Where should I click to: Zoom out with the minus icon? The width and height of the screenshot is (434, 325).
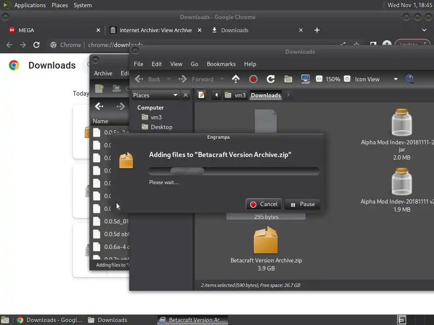pyautogui.click(x=319, y=79)
